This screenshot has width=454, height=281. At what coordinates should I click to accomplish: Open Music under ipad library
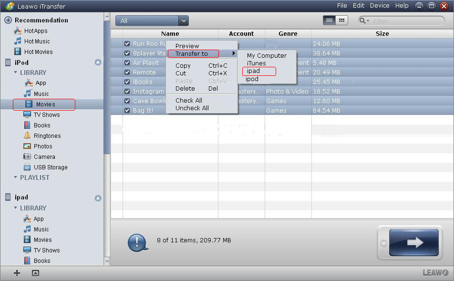point(36,229)
